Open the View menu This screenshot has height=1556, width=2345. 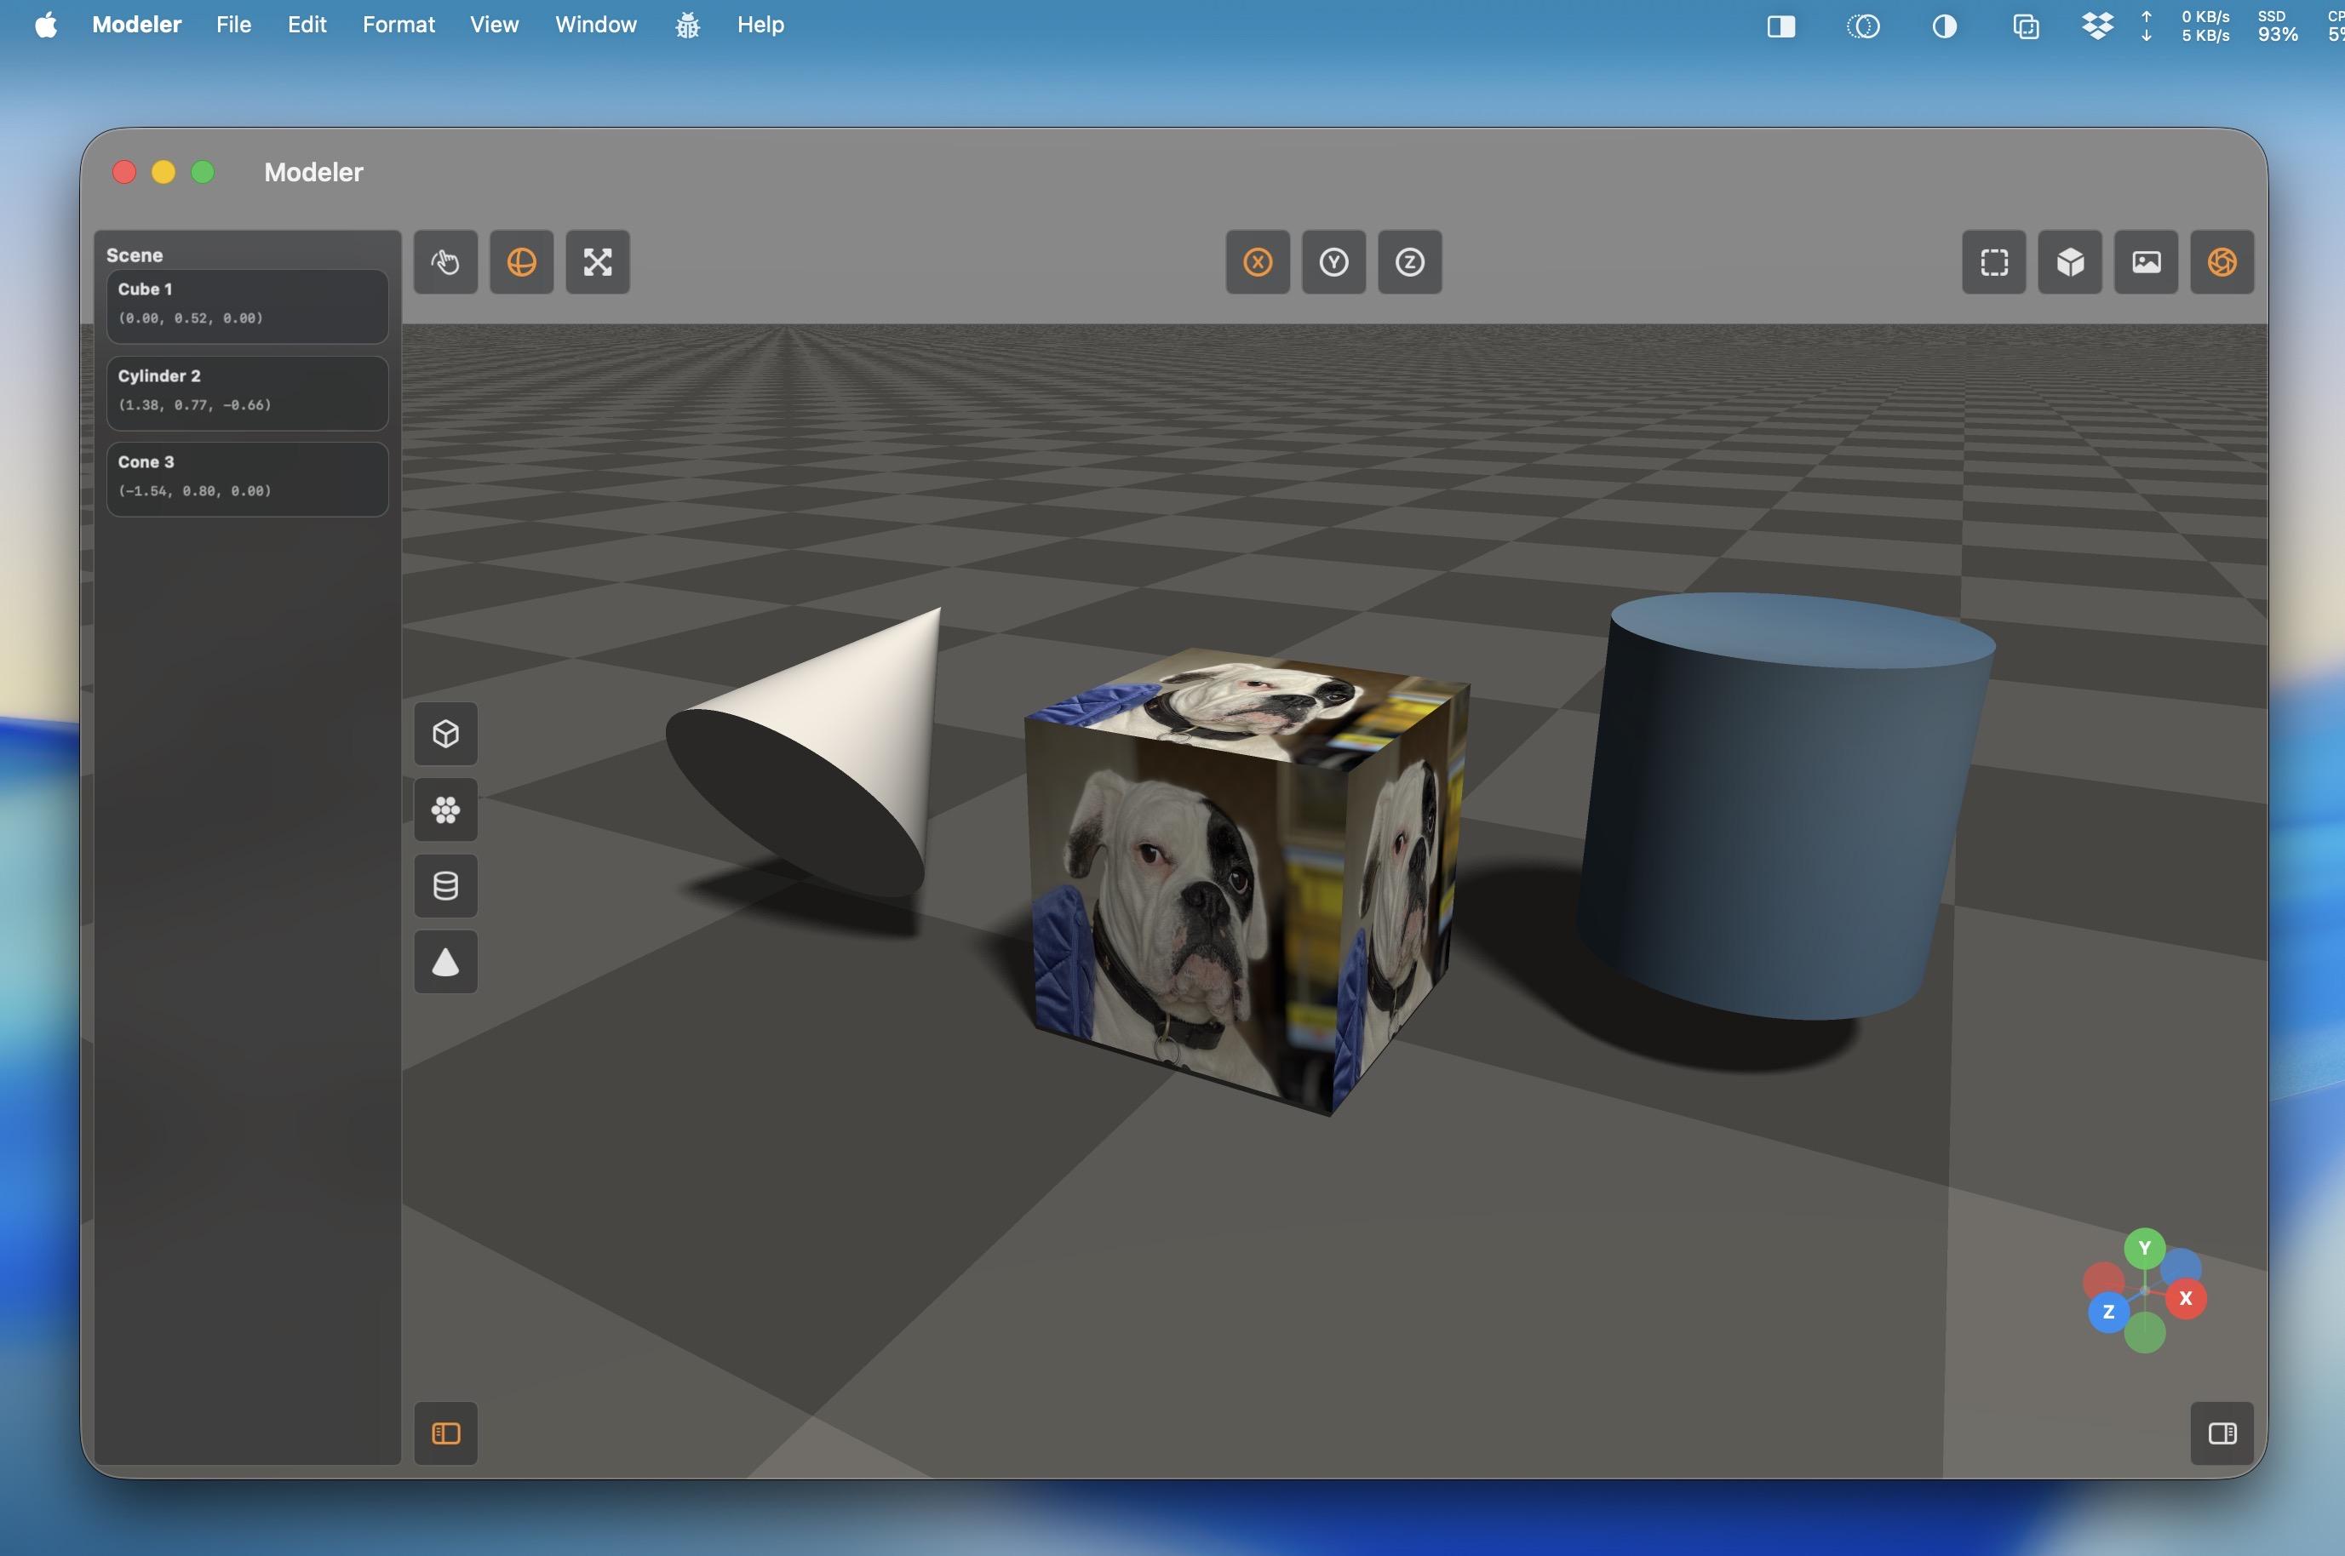tap(494, 25)
